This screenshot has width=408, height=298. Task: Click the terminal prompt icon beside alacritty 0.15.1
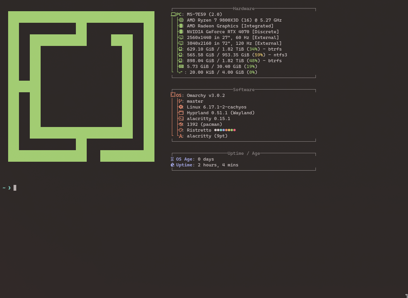point(181,119)
